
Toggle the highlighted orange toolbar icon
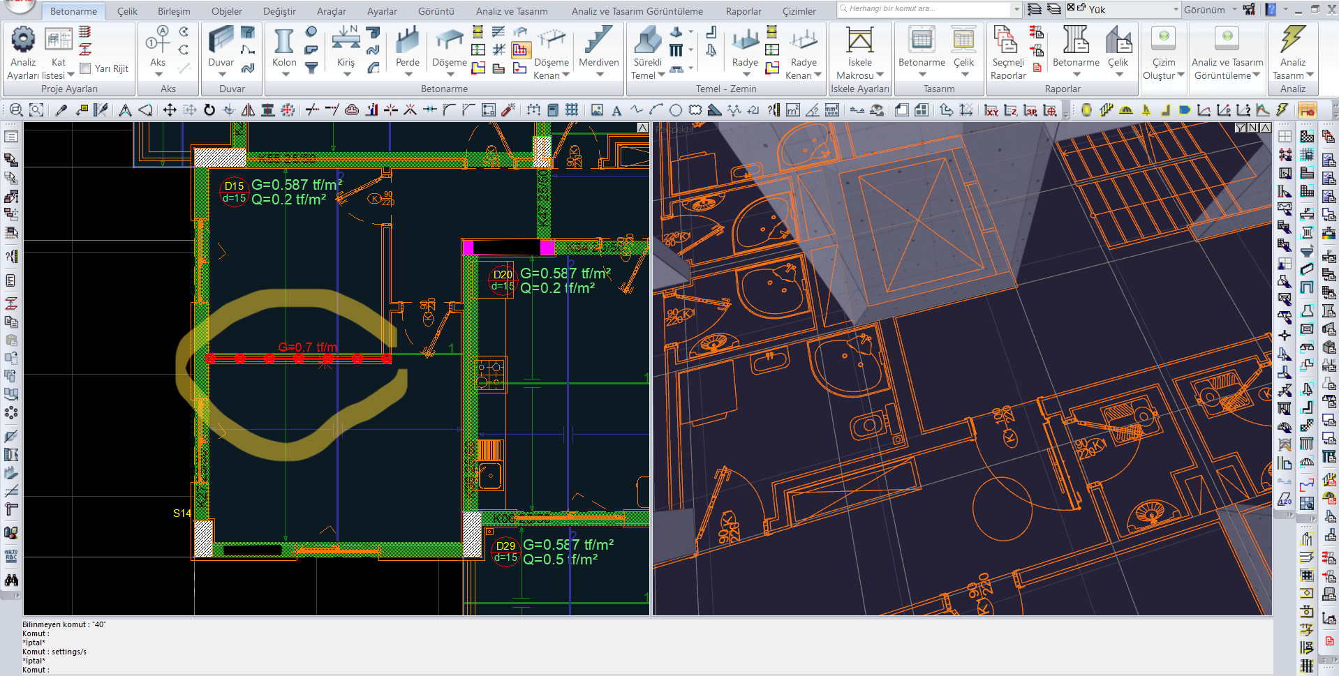(x=1307, y=110)
